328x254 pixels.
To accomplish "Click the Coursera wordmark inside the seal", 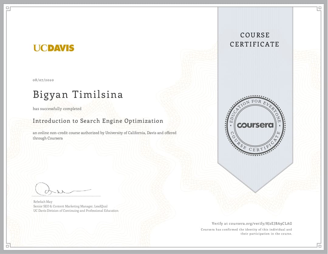I will tap(255, 125).
